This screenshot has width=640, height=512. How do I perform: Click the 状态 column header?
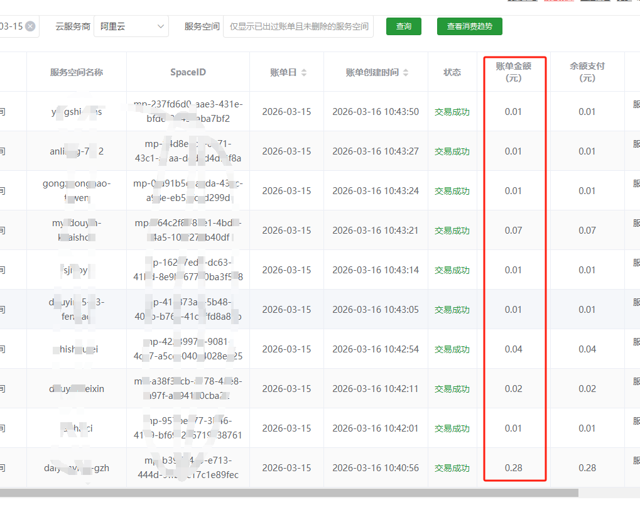452,72
